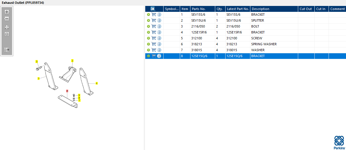Sort by Parts No. column header
This screenshot has height=150, width=346.
point(203,9)
